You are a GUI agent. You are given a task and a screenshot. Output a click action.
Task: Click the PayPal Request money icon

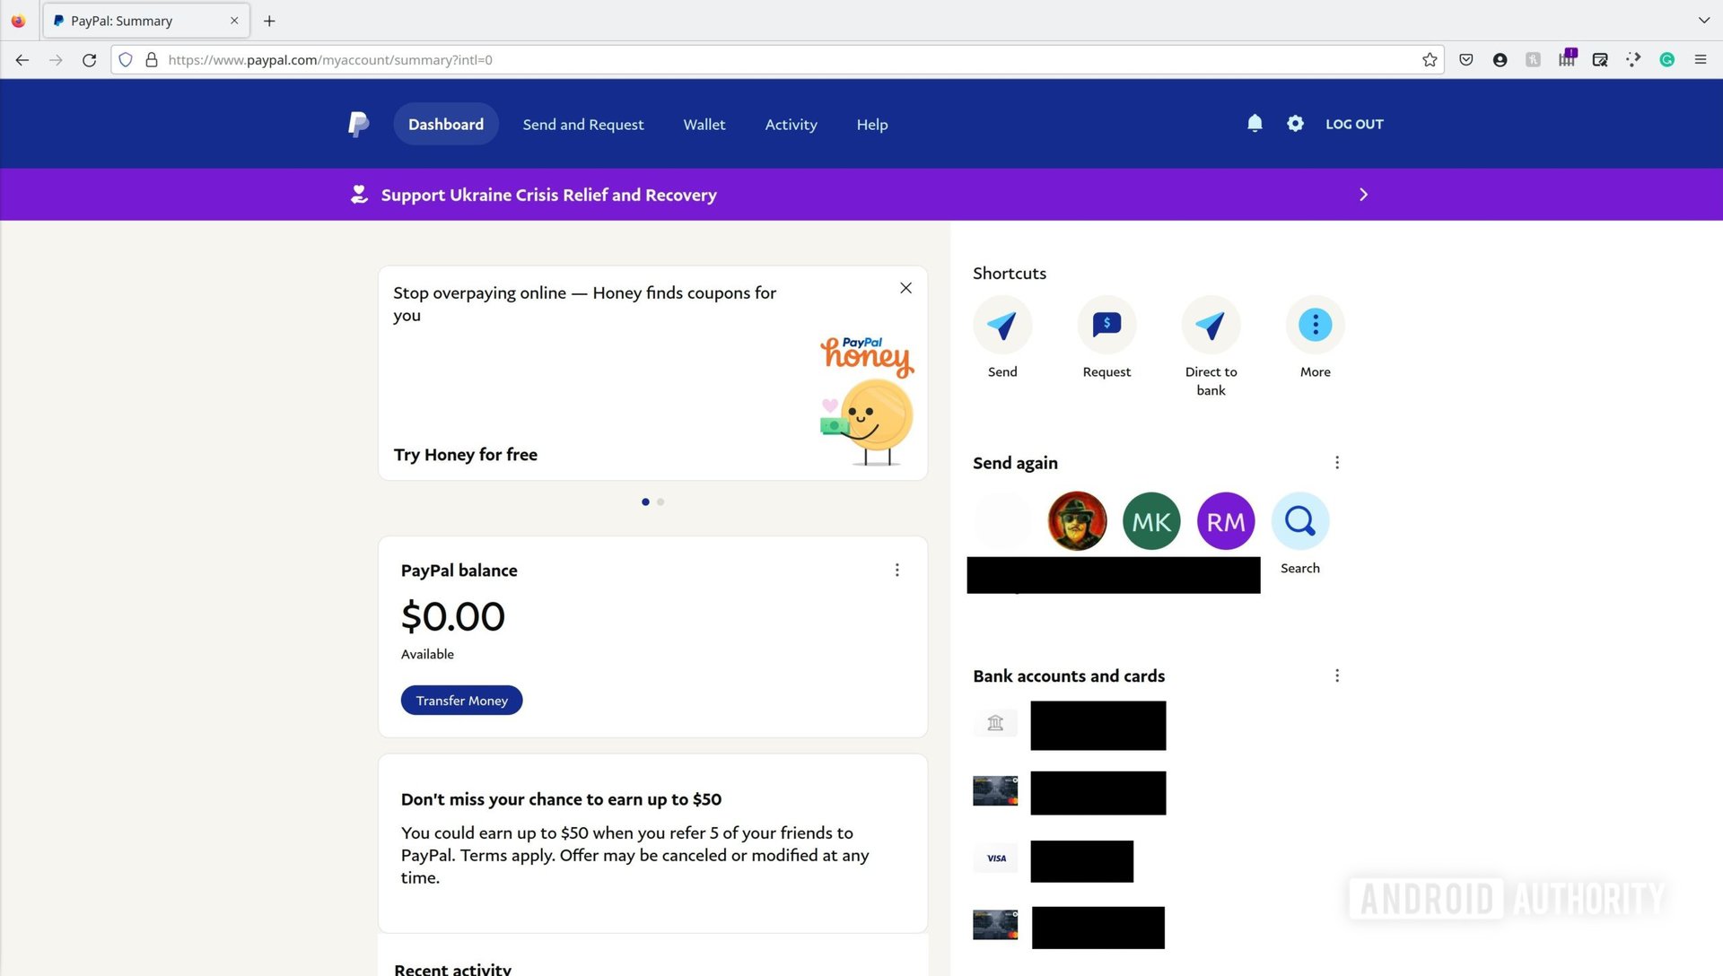point(1106,324)
